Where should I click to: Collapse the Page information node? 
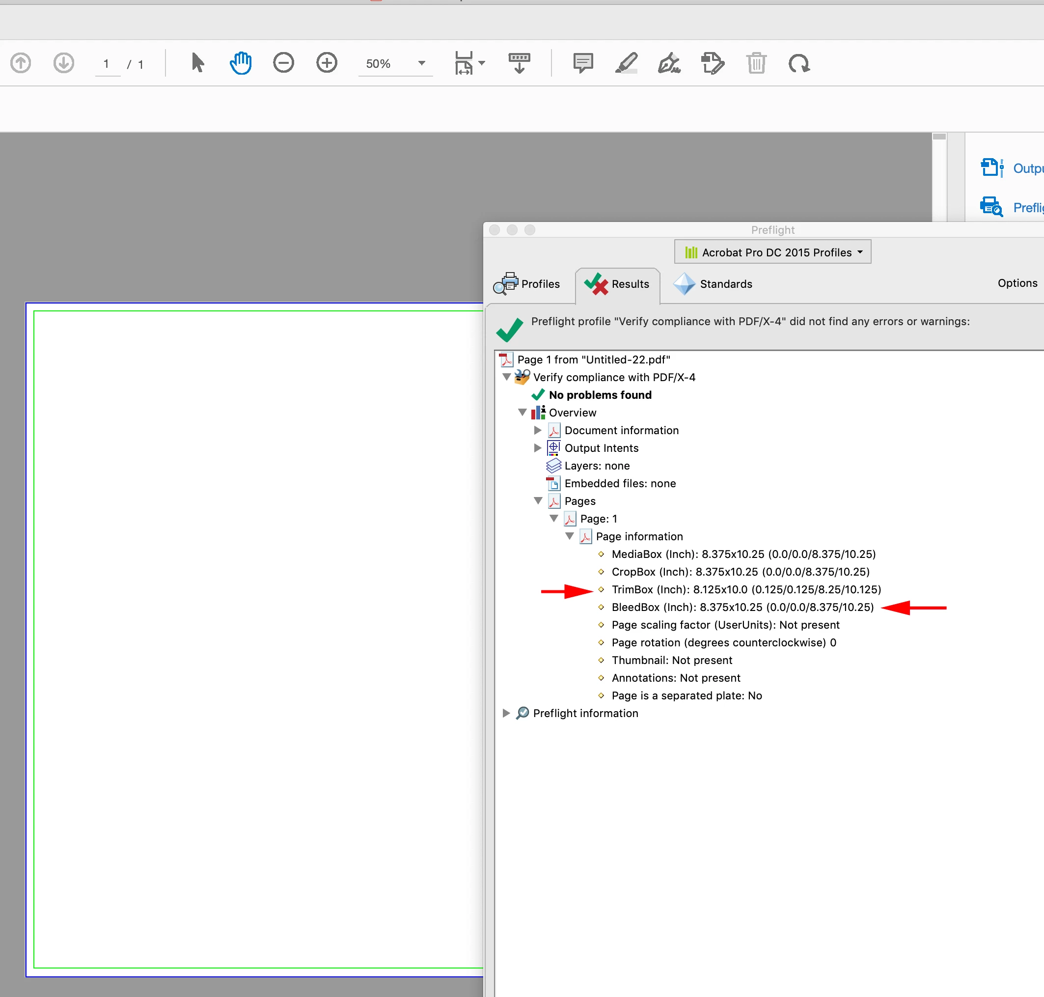[x=570, y=536]
